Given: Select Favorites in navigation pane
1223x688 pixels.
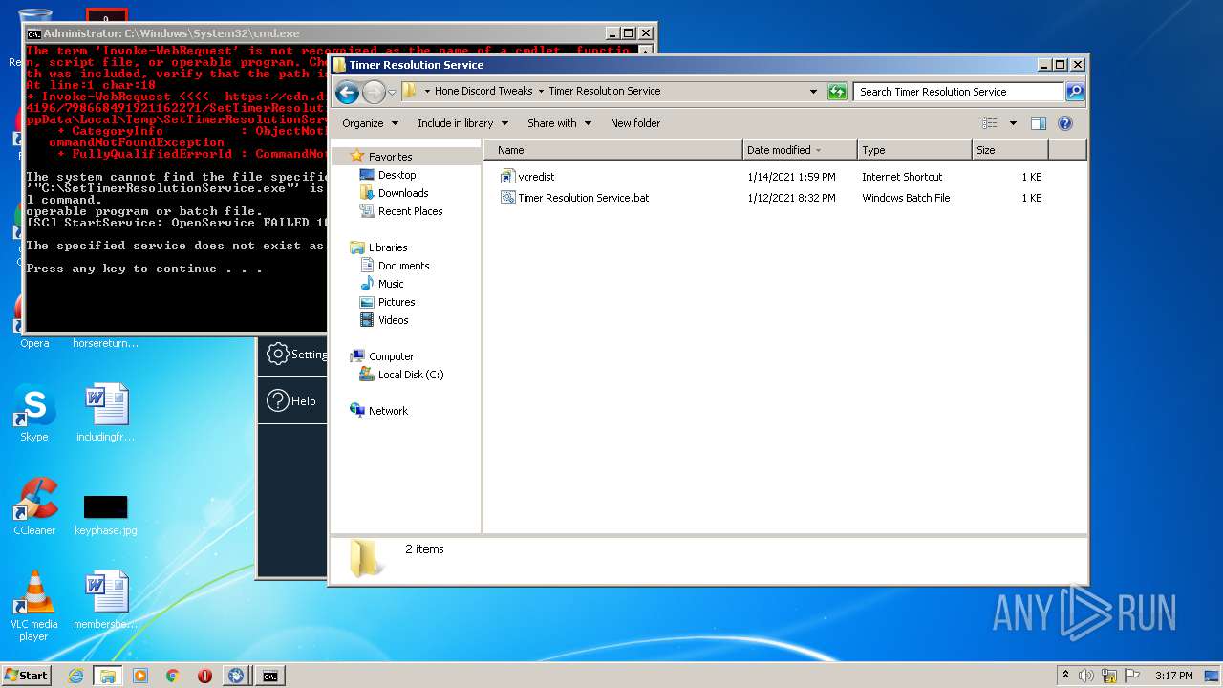Looking at the screenshot, I should click(x=390, y=157).
